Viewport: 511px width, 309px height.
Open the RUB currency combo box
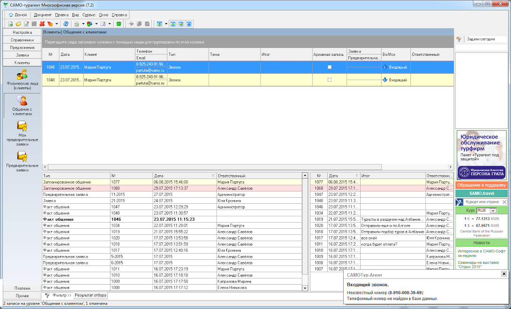(486, 211)
